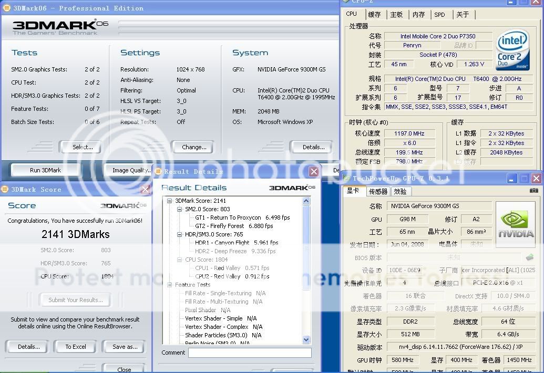
Task: Select GT1 - Return To Proxycon row
Action: (x=242, y=217)
